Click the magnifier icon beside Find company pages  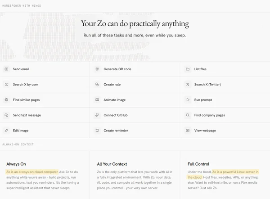pyautogui.click(x=188, y=115)
